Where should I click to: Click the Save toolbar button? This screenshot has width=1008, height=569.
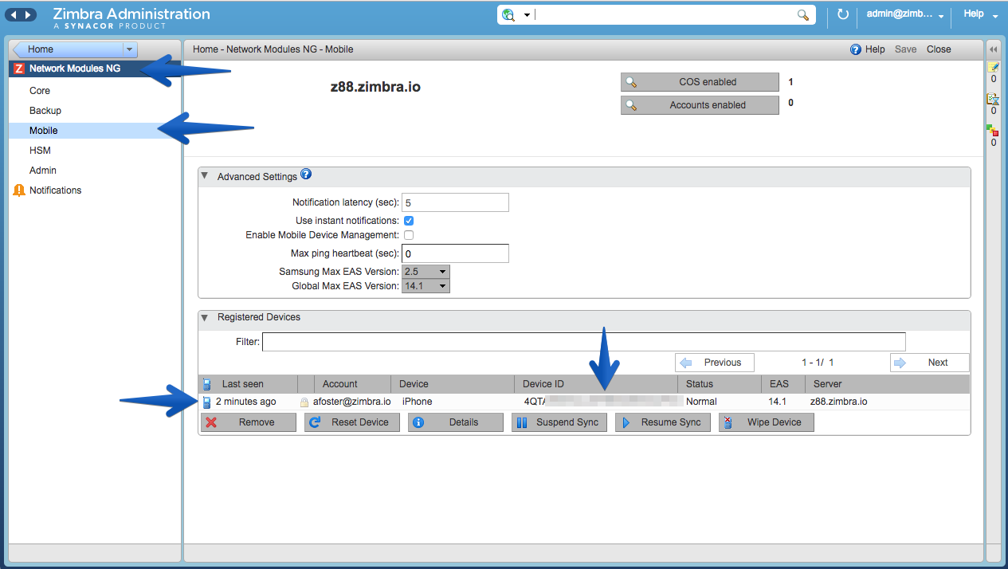point(905,49)
